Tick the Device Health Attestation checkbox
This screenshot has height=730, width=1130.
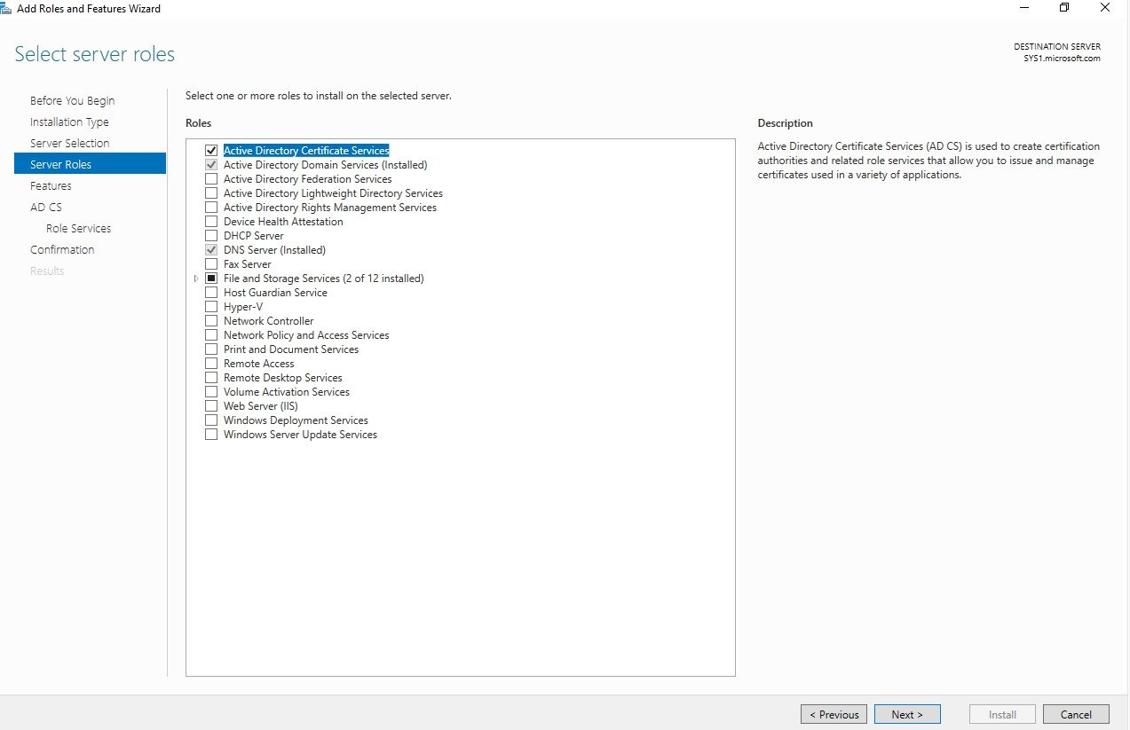point(211,222)
